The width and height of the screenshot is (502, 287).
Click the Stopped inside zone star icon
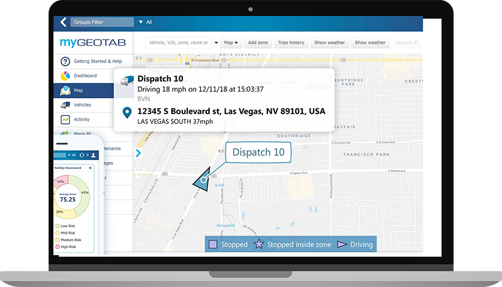259,244
